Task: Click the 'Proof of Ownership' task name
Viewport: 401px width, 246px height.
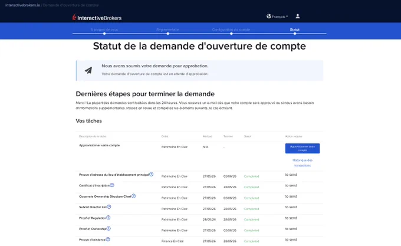Action: 93,229
